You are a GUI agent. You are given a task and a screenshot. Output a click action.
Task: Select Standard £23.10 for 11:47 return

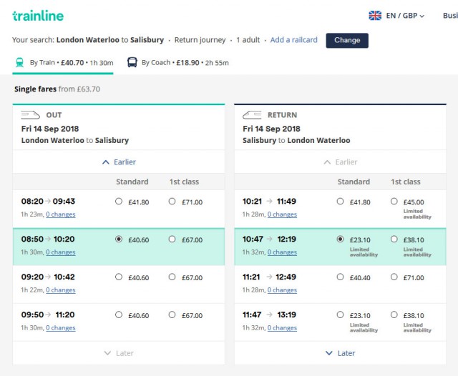[340, 315]
